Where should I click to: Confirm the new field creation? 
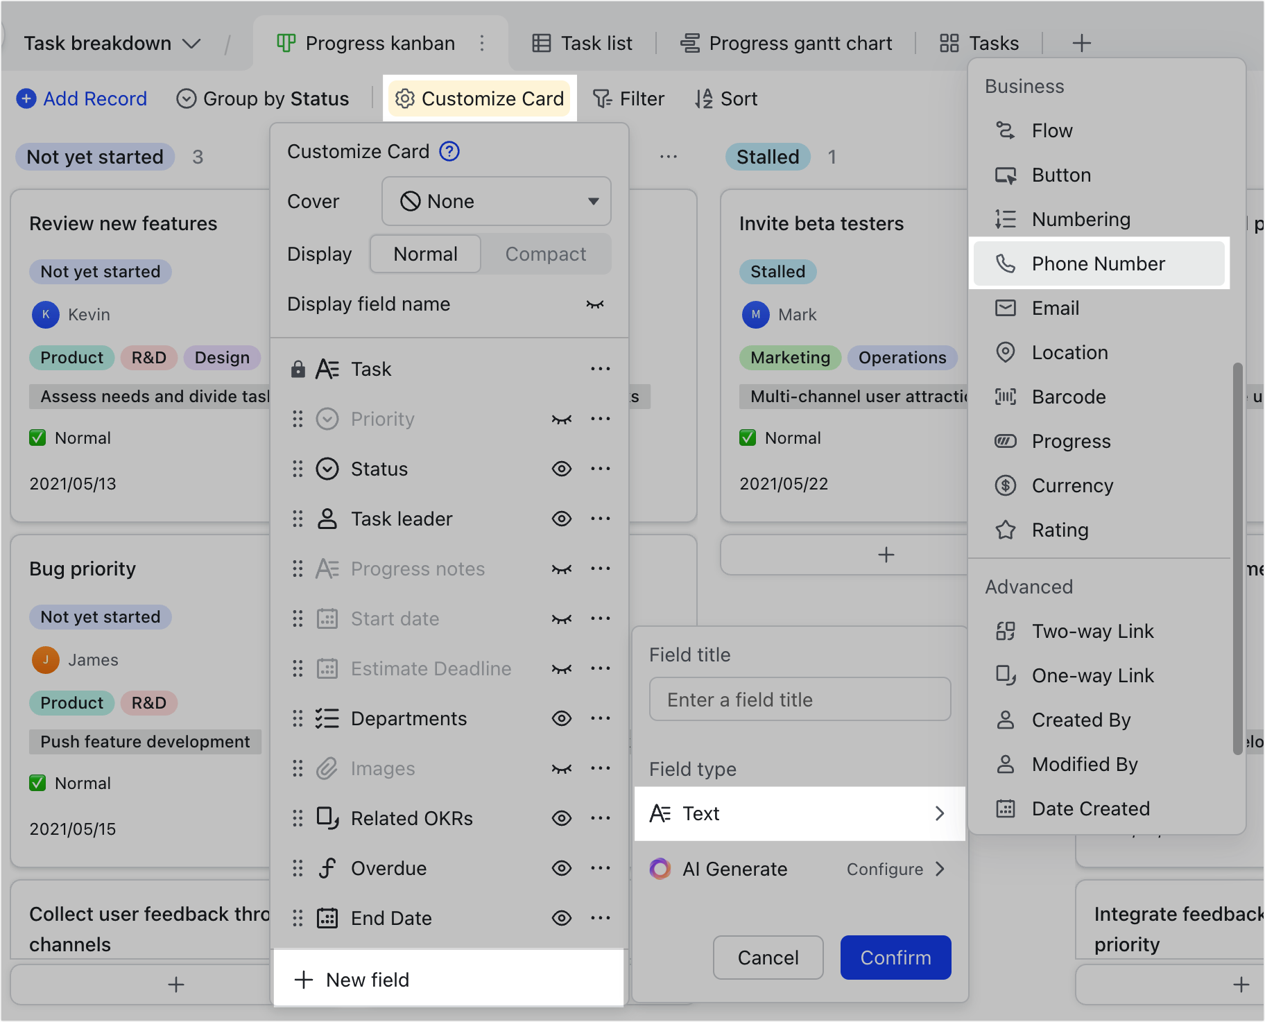895,958
